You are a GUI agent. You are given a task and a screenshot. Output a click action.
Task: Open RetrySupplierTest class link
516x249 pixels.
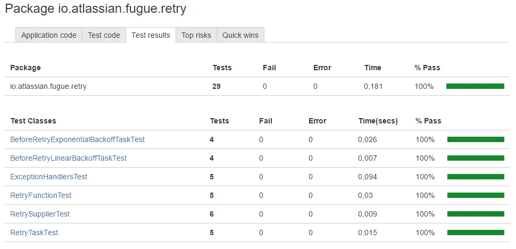click(40, 214)
